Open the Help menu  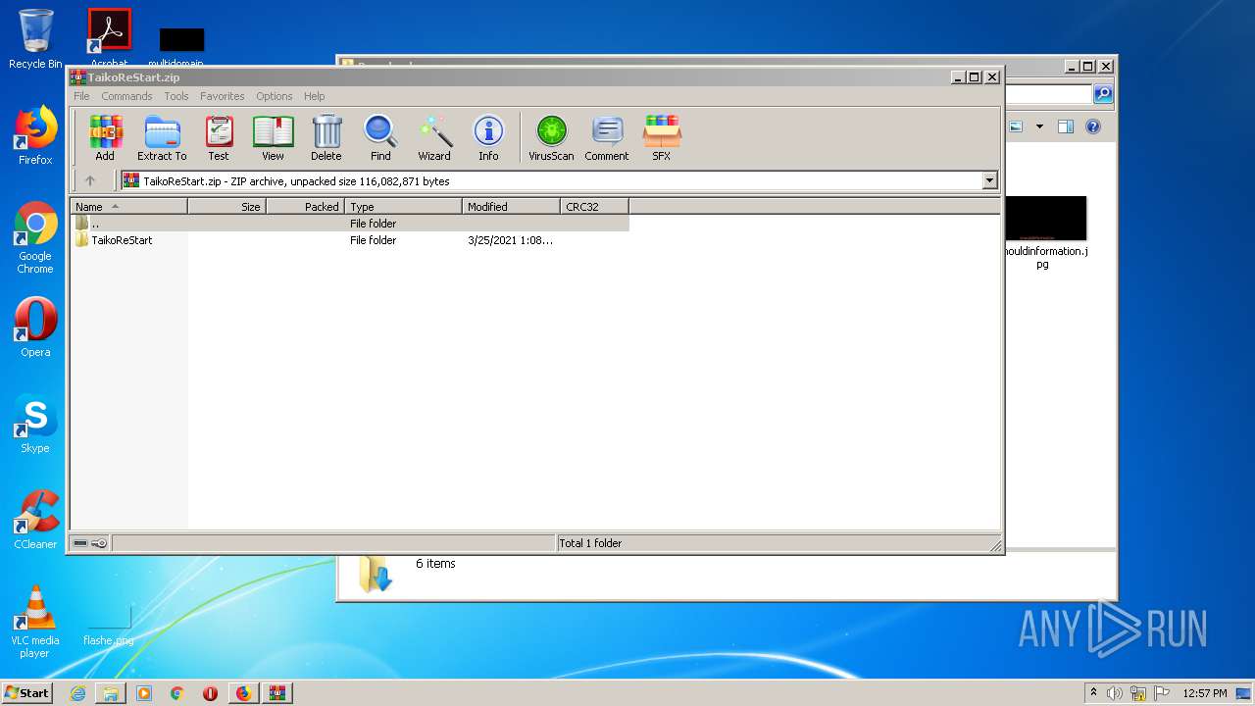(314, 96)
